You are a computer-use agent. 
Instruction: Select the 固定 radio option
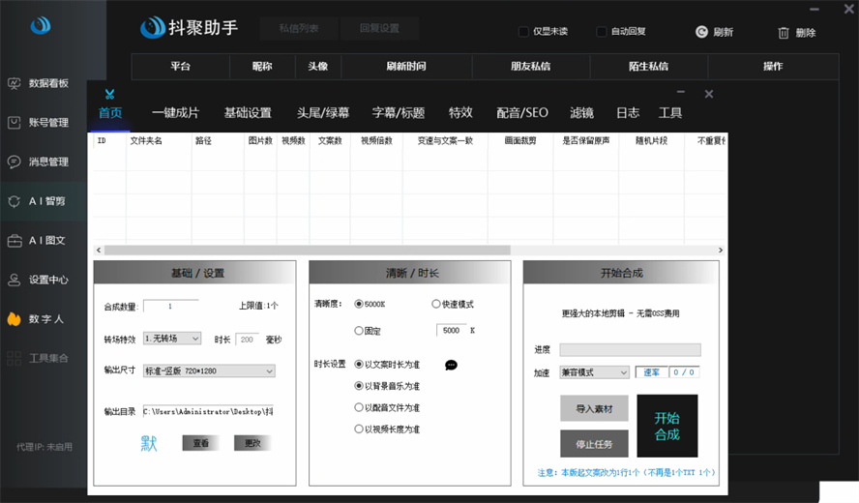tap(359, 331)
